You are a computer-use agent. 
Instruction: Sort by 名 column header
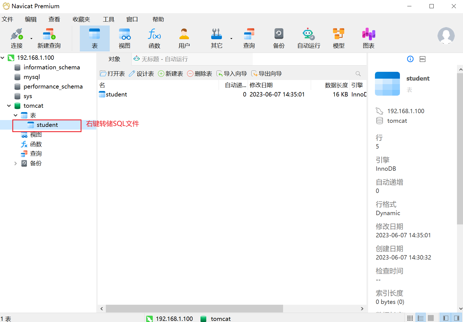coord(158,85)
